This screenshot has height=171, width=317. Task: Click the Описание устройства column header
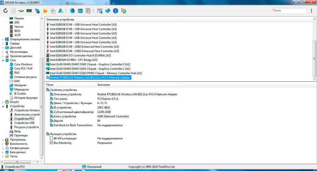(x=113, y=19)
